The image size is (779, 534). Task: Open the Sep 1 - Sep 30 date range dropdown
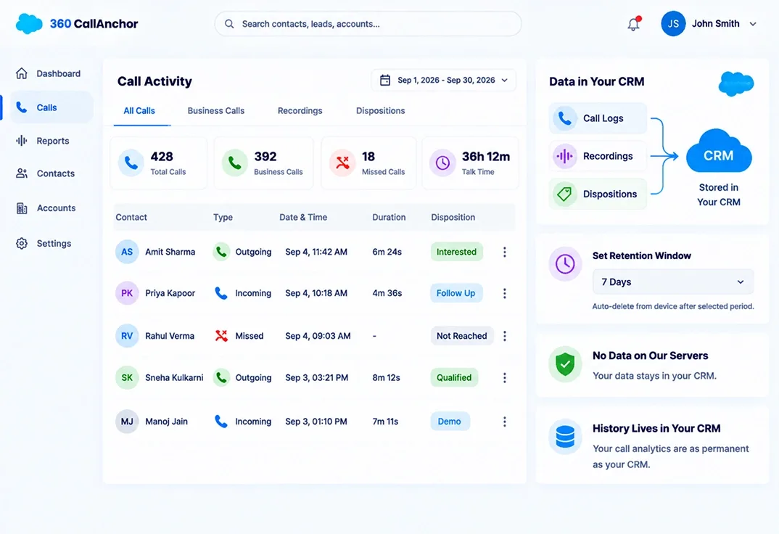point(443,80)
